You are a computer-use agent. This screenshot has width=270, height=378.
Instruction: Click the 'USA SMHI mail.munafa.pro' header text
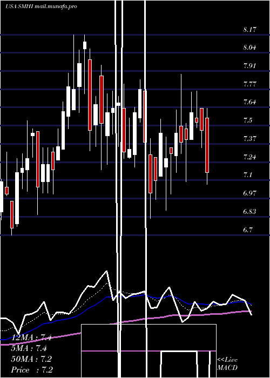pos(41,6)
